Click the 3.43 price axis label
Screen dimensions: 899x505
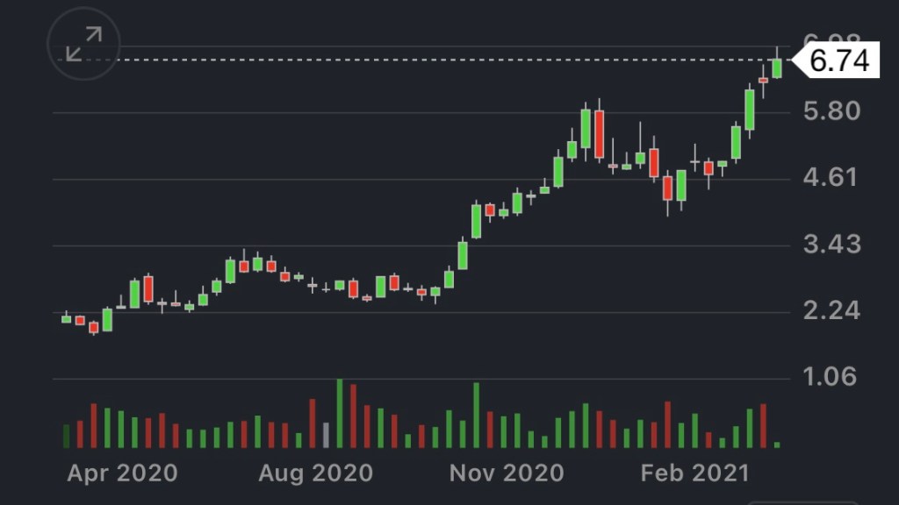[831, 245]
